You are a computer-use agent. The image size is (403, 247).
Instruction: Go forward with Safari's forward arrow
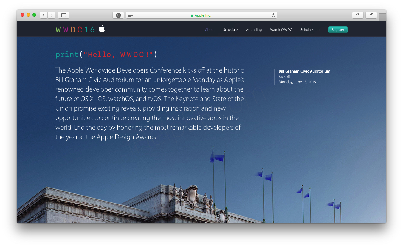tap(52, 15)
